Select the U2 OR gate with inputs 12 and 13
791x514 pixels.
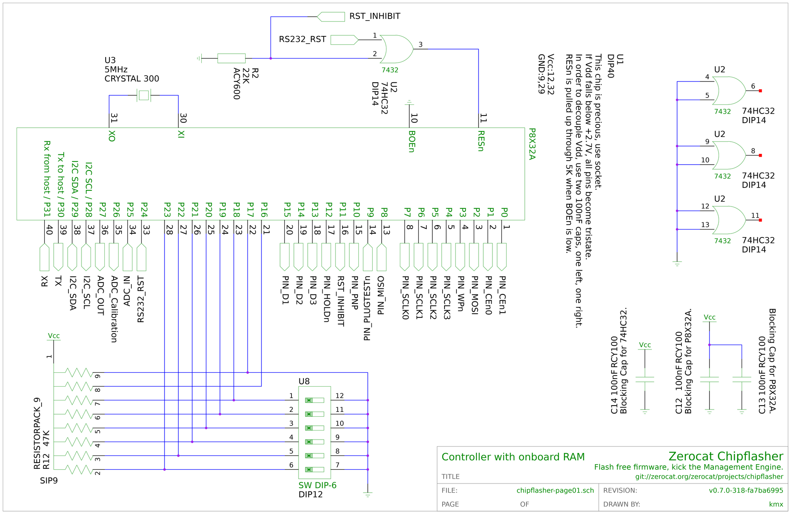[730, 220]
